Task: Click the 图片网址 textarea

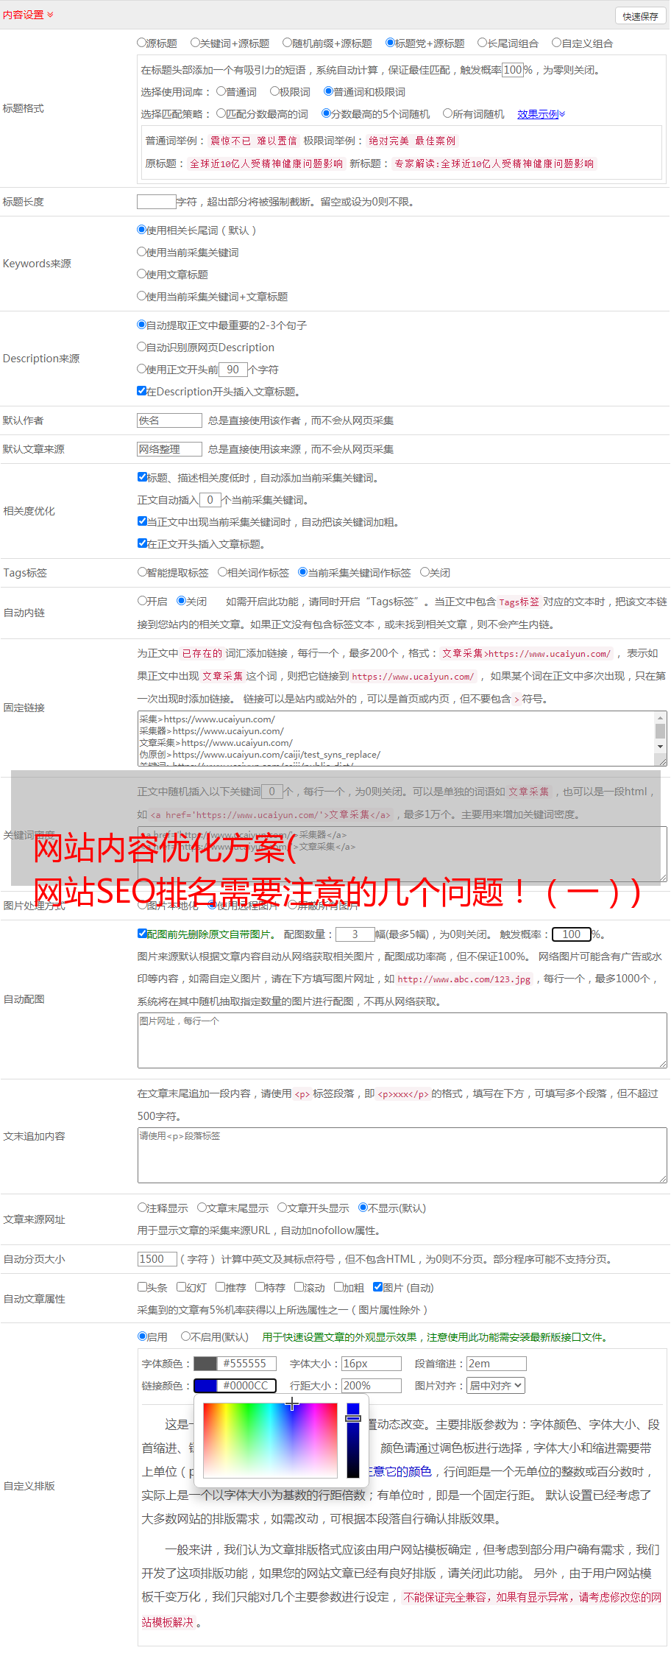Action: click(x=402, y=1041)
